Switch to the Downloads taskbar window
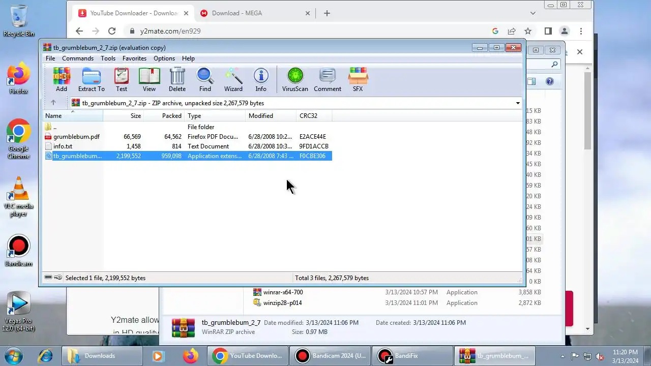 102,356
